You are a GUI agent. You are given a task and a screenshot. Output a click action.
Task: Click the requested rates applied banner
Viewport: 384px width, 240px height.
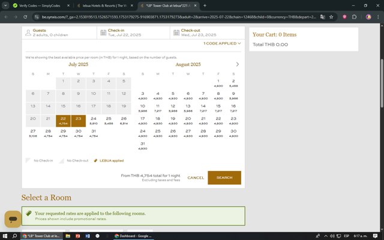coord(133,216)
